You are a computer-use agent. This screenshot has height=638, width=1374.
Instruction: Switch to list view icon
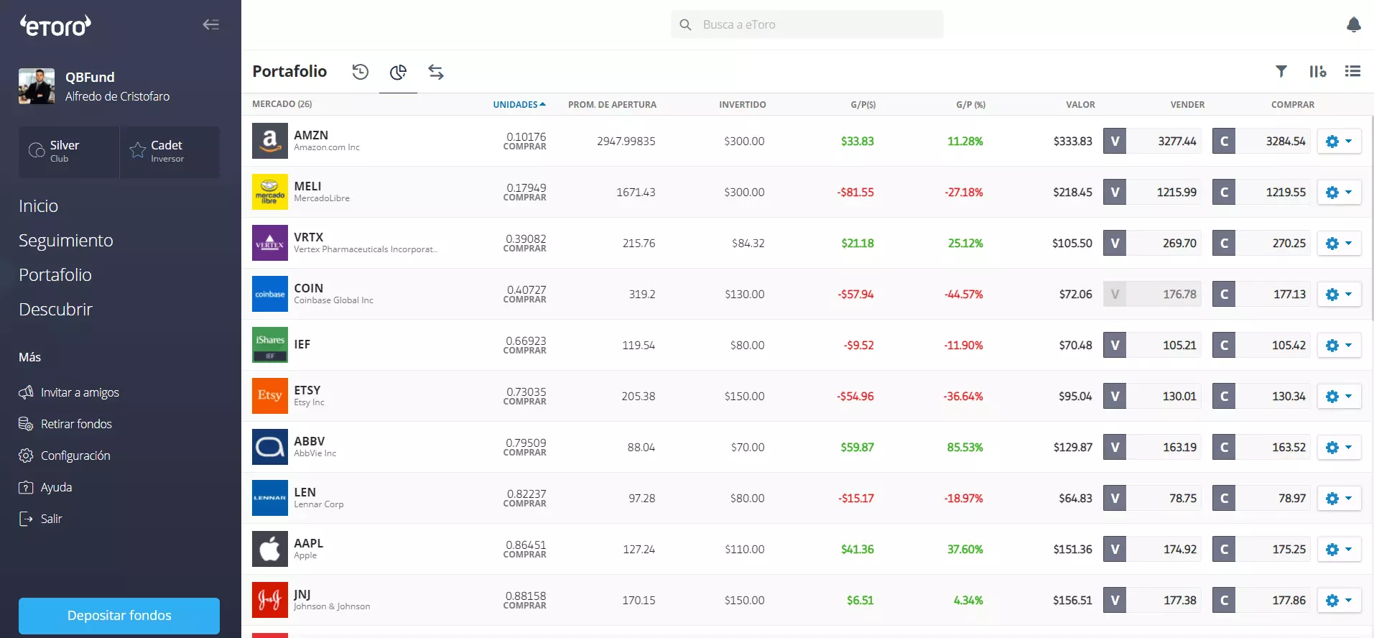(x=1352, y=71)
